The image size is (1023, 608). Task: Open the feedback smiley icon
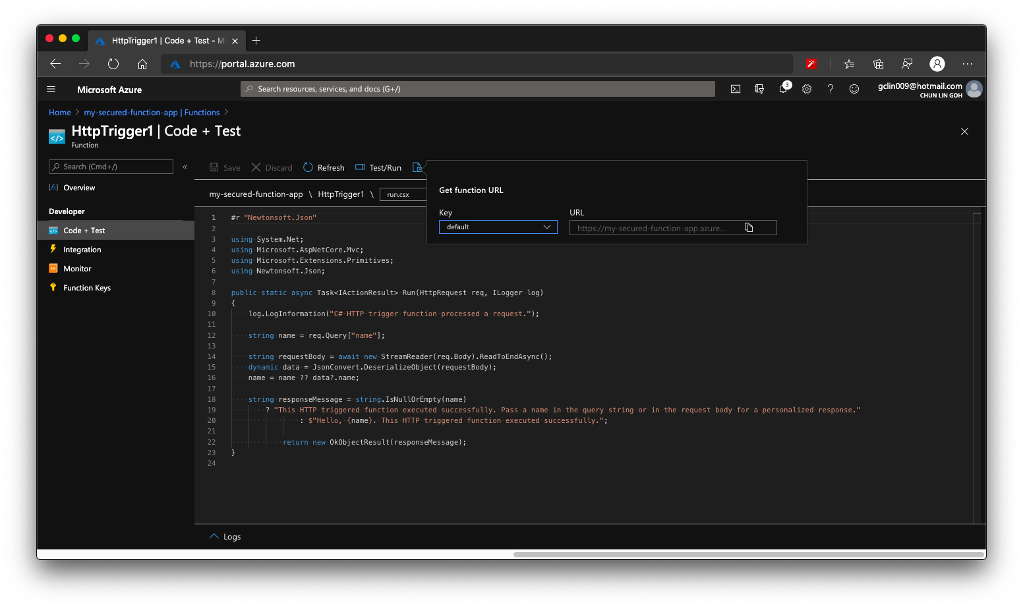coord(854,88)
